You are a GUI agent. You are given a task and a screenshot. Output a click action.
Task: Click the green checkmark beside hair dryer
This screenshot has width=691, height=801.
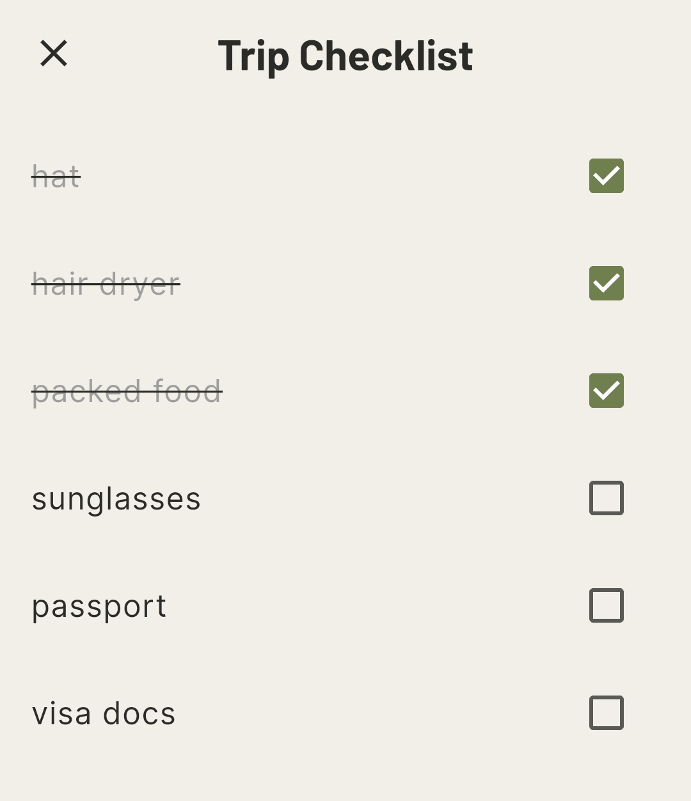606,283
